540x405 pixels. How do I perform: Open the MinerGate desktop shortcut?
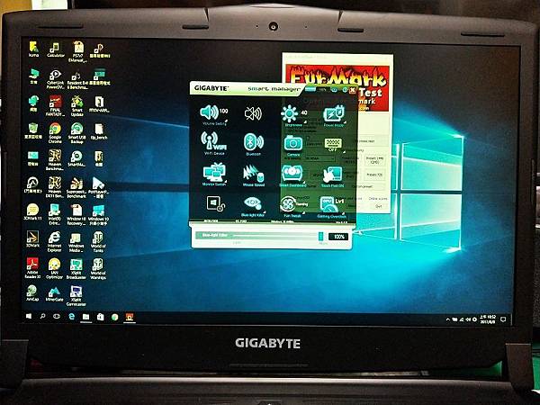pos(54,293)
